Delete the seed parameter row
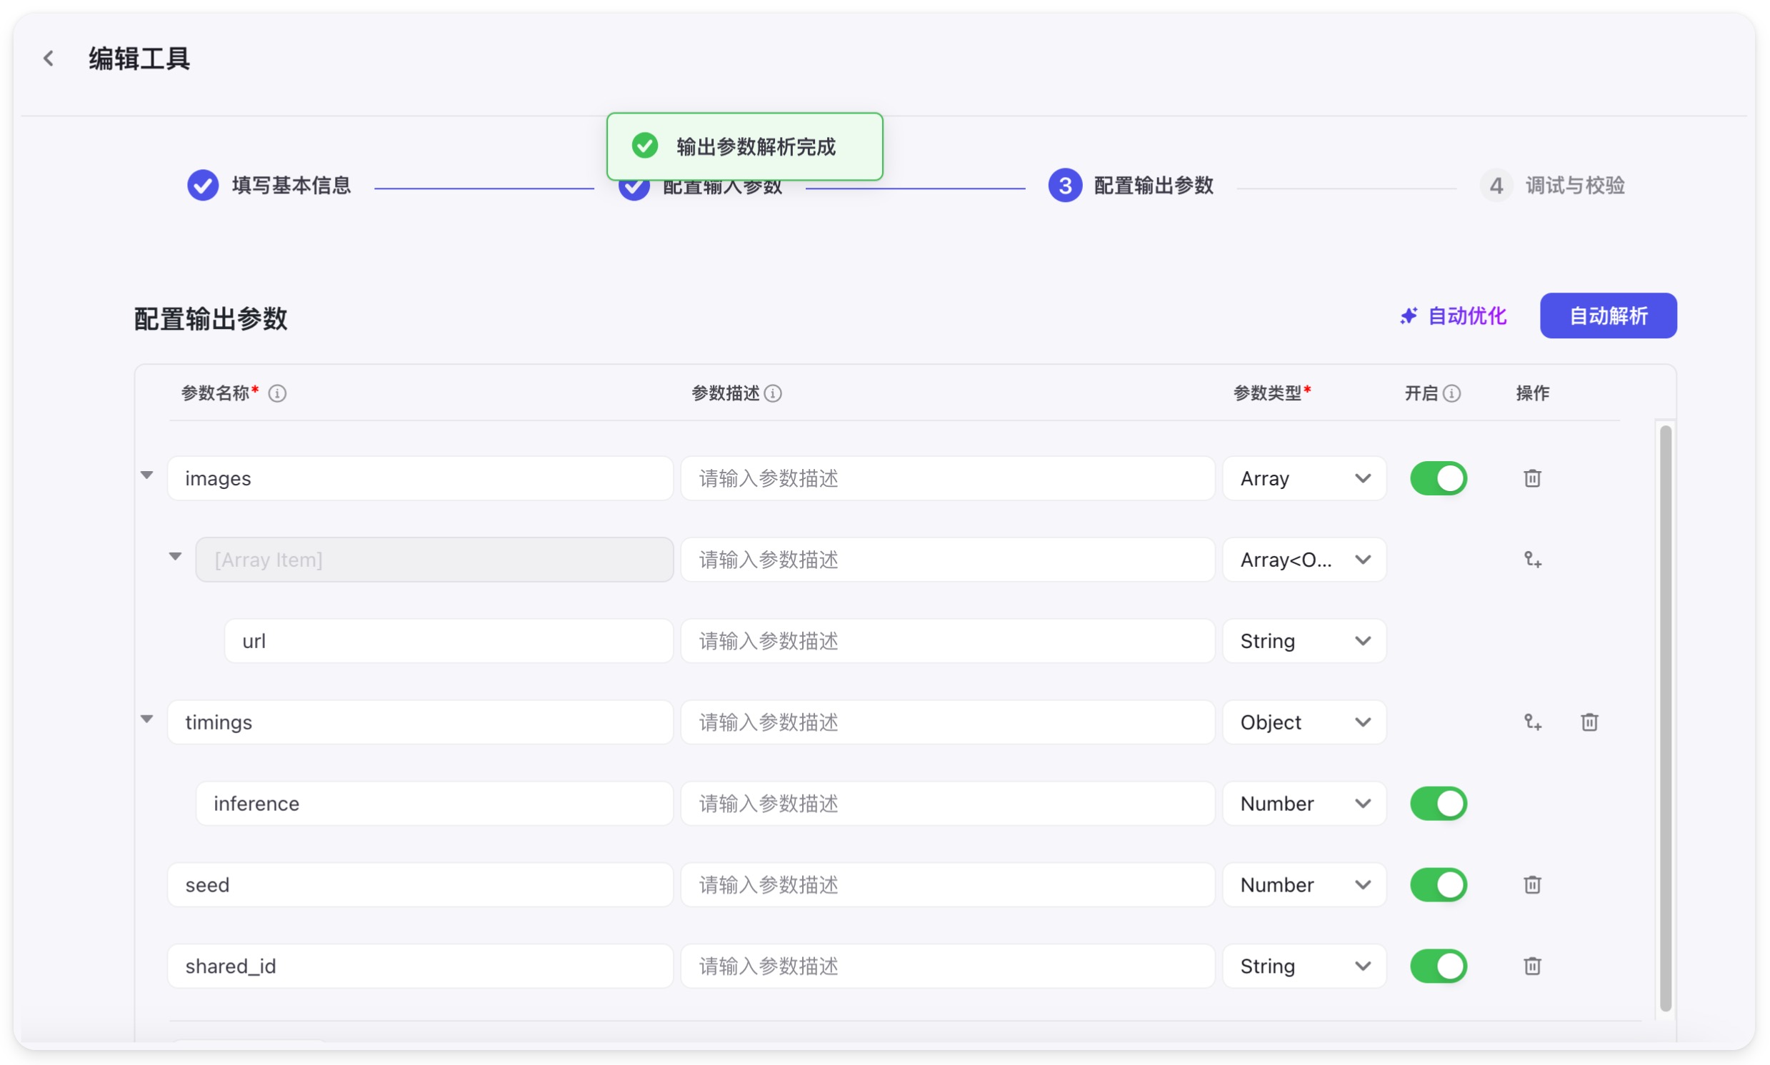Viewport: 1770px width, 1065px height. point(1531,885)
